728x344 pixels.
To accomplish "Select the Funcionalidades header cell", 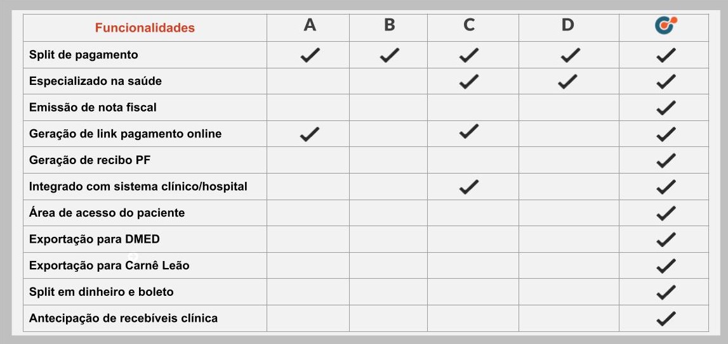I will [x=145, y=28].
